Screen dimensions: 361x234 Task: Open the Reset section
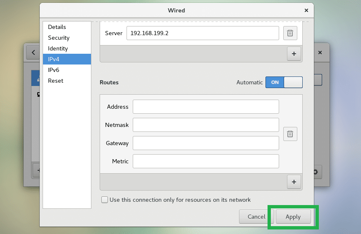[55, 81]
